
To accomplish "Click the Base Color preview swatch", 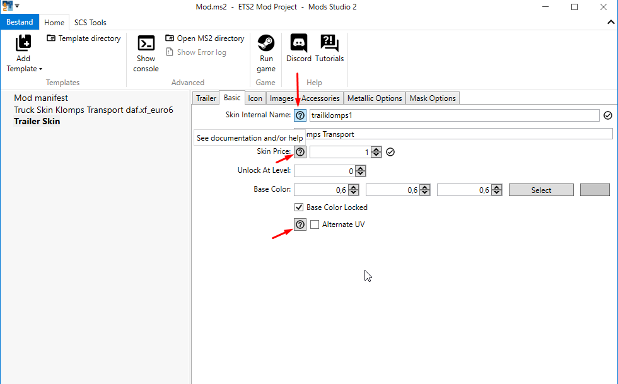I will pyautogui.click(x=595, y=189).
